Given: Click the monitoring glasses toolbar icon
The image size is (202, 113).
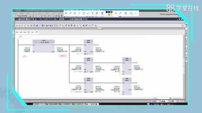Looking at the screenshot, I should coord(92,25).
